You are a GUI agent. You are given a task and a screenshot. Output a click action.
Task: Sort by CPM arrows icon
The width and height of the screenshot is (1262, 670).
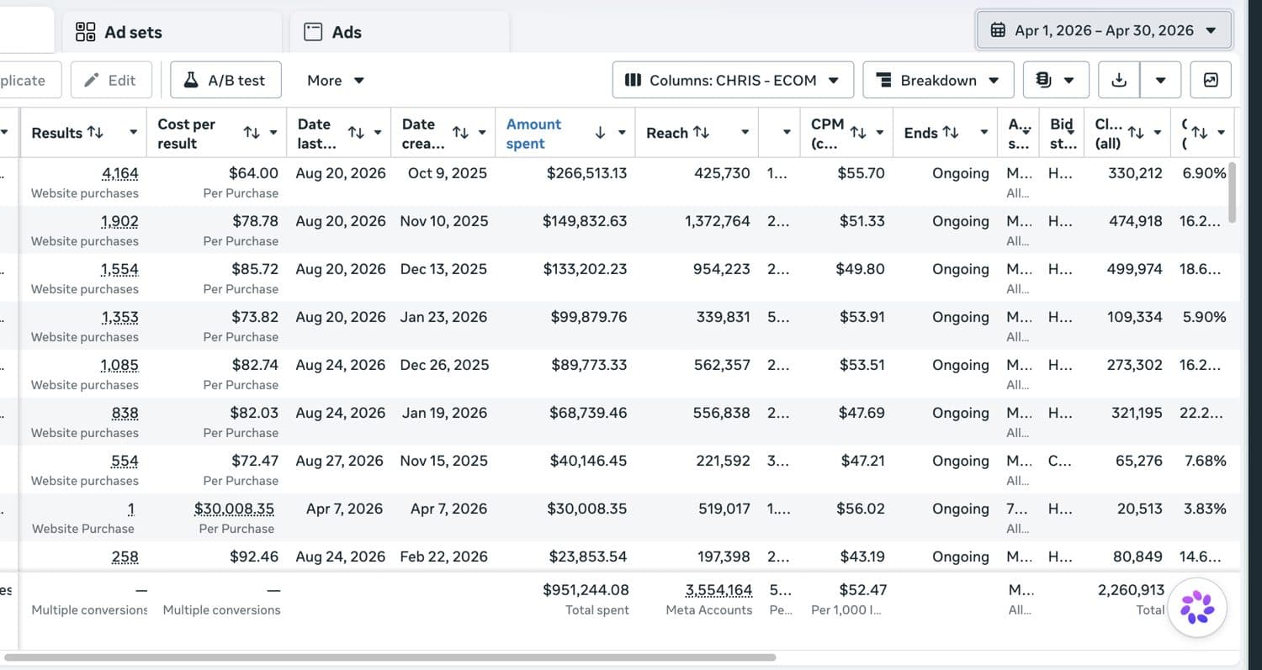point(858,133)
